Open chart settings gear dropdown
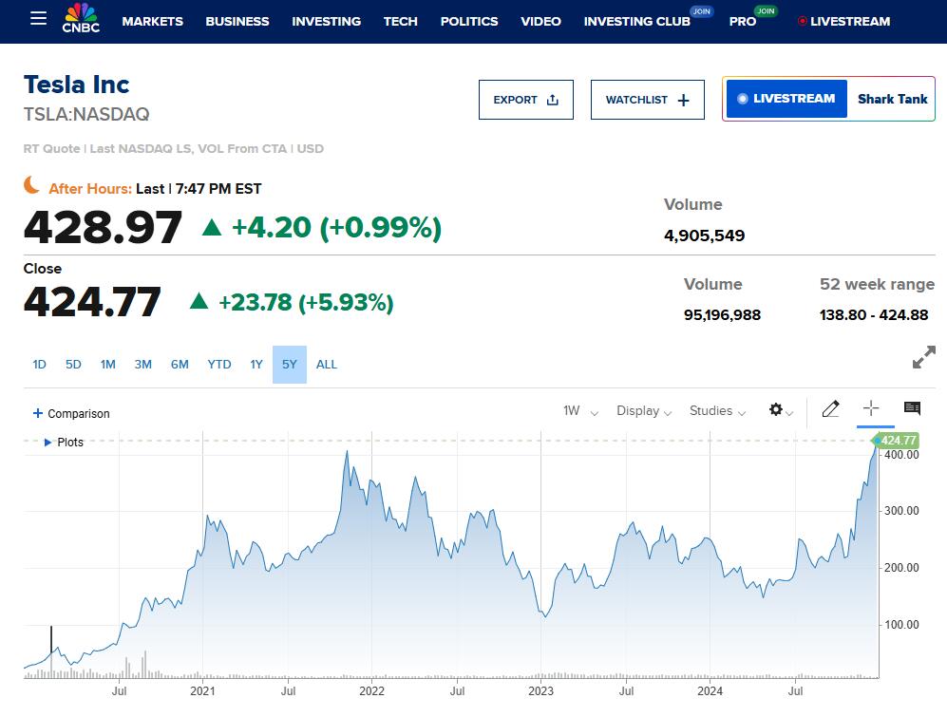 click(x=781, y=410)
